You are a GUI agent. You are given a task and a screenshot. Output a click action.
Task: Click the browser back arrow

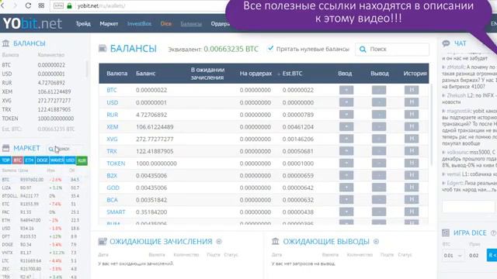[3, 5]
